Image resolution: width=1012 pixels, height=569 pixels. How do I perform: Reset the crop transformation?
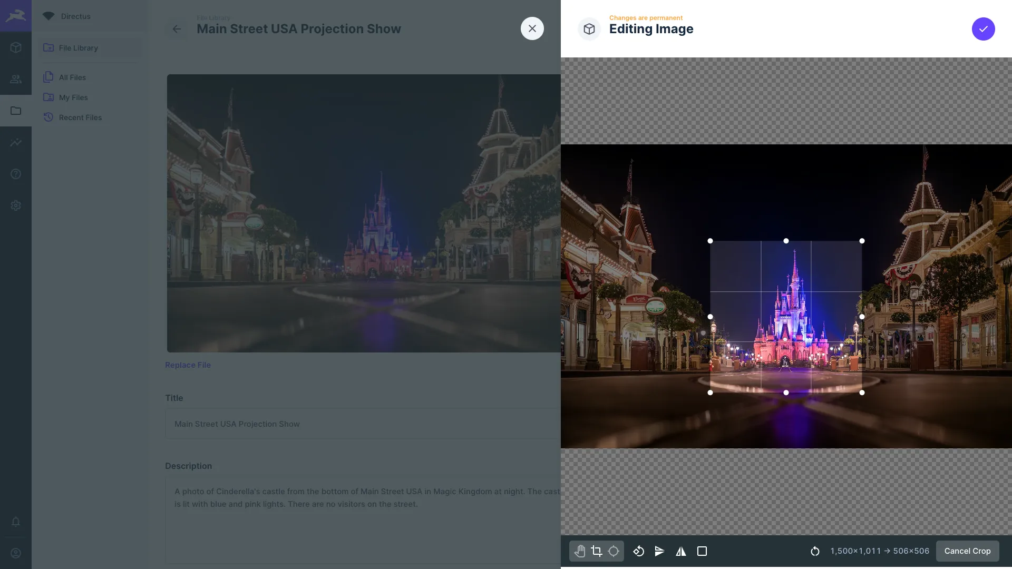814,551
